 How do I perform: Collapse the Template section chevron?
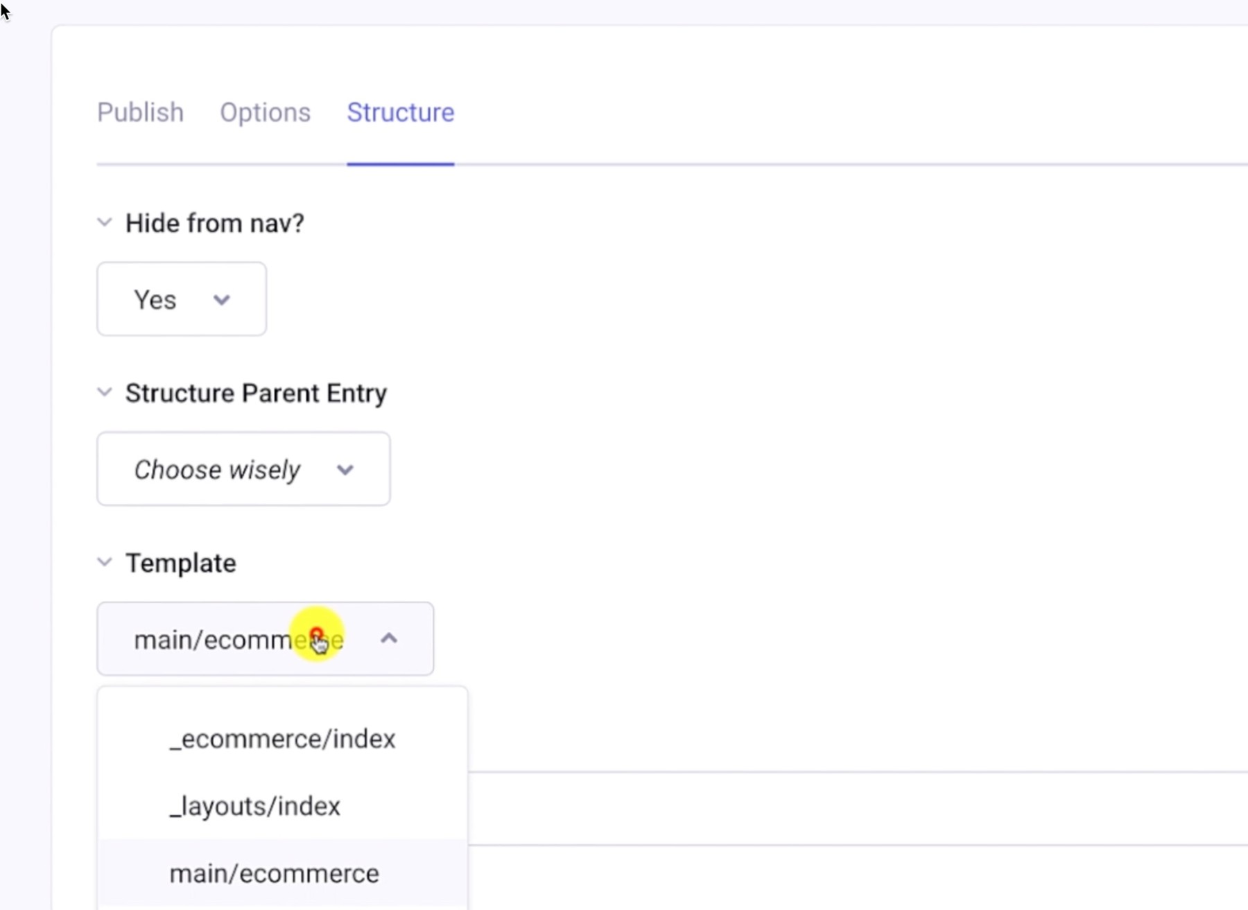(x=105, y=562)
